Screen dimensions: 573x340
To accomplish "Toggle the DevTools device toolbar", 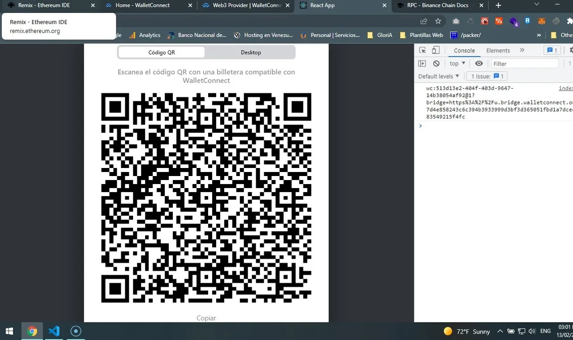I will (x=436, y=50).
